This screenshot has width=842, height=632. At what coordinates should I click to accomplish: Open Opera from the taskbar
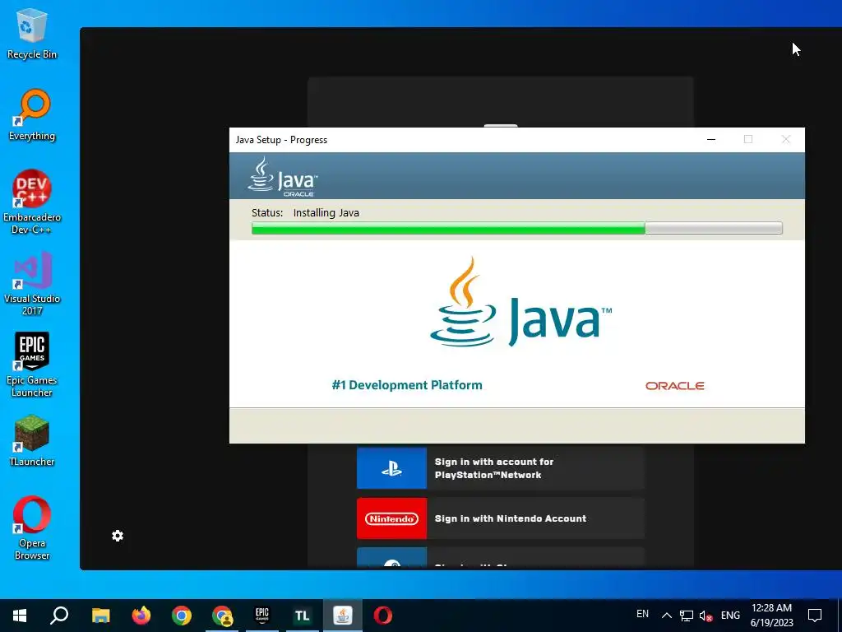click(x=383, y=616)
